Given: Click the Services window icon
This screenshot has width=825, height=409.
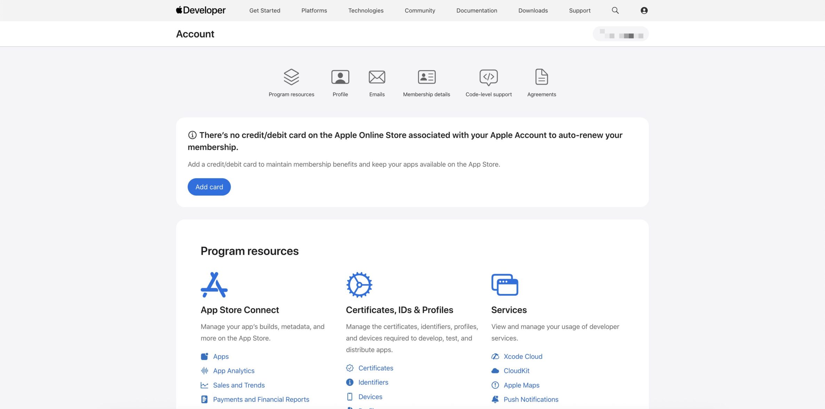Looking at the screenshot, I should tap(505, 285).
